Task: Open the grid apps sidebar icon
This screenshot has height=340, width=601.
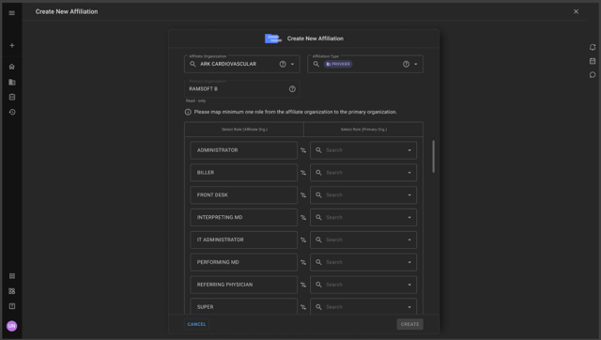Action: (12, 276)
